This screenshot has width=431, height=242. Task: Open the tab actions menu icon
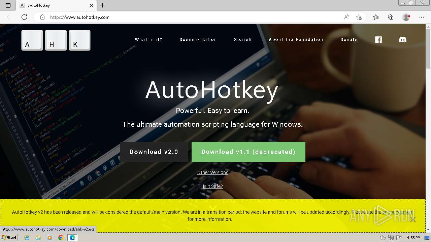tap(8, 5)
